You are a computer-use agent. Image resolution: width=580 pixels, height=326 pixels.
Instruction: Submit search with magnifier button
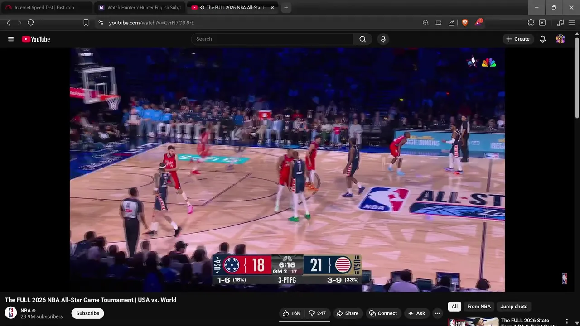click(362, 39)
